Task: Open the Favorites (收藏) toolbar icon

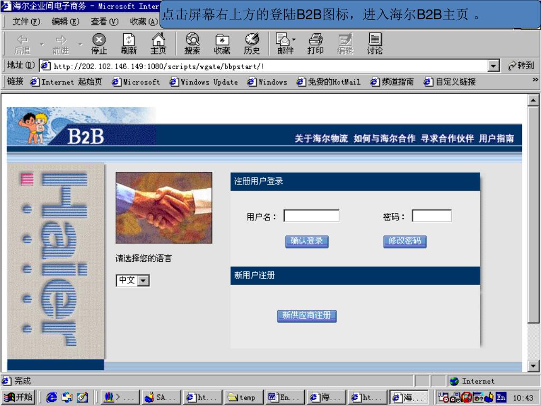Action: point(222,44)
